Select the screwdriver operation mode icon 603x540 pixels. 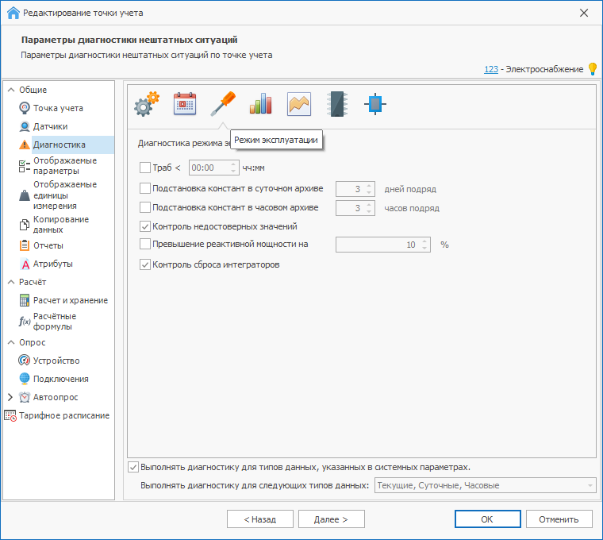point(223,104)
